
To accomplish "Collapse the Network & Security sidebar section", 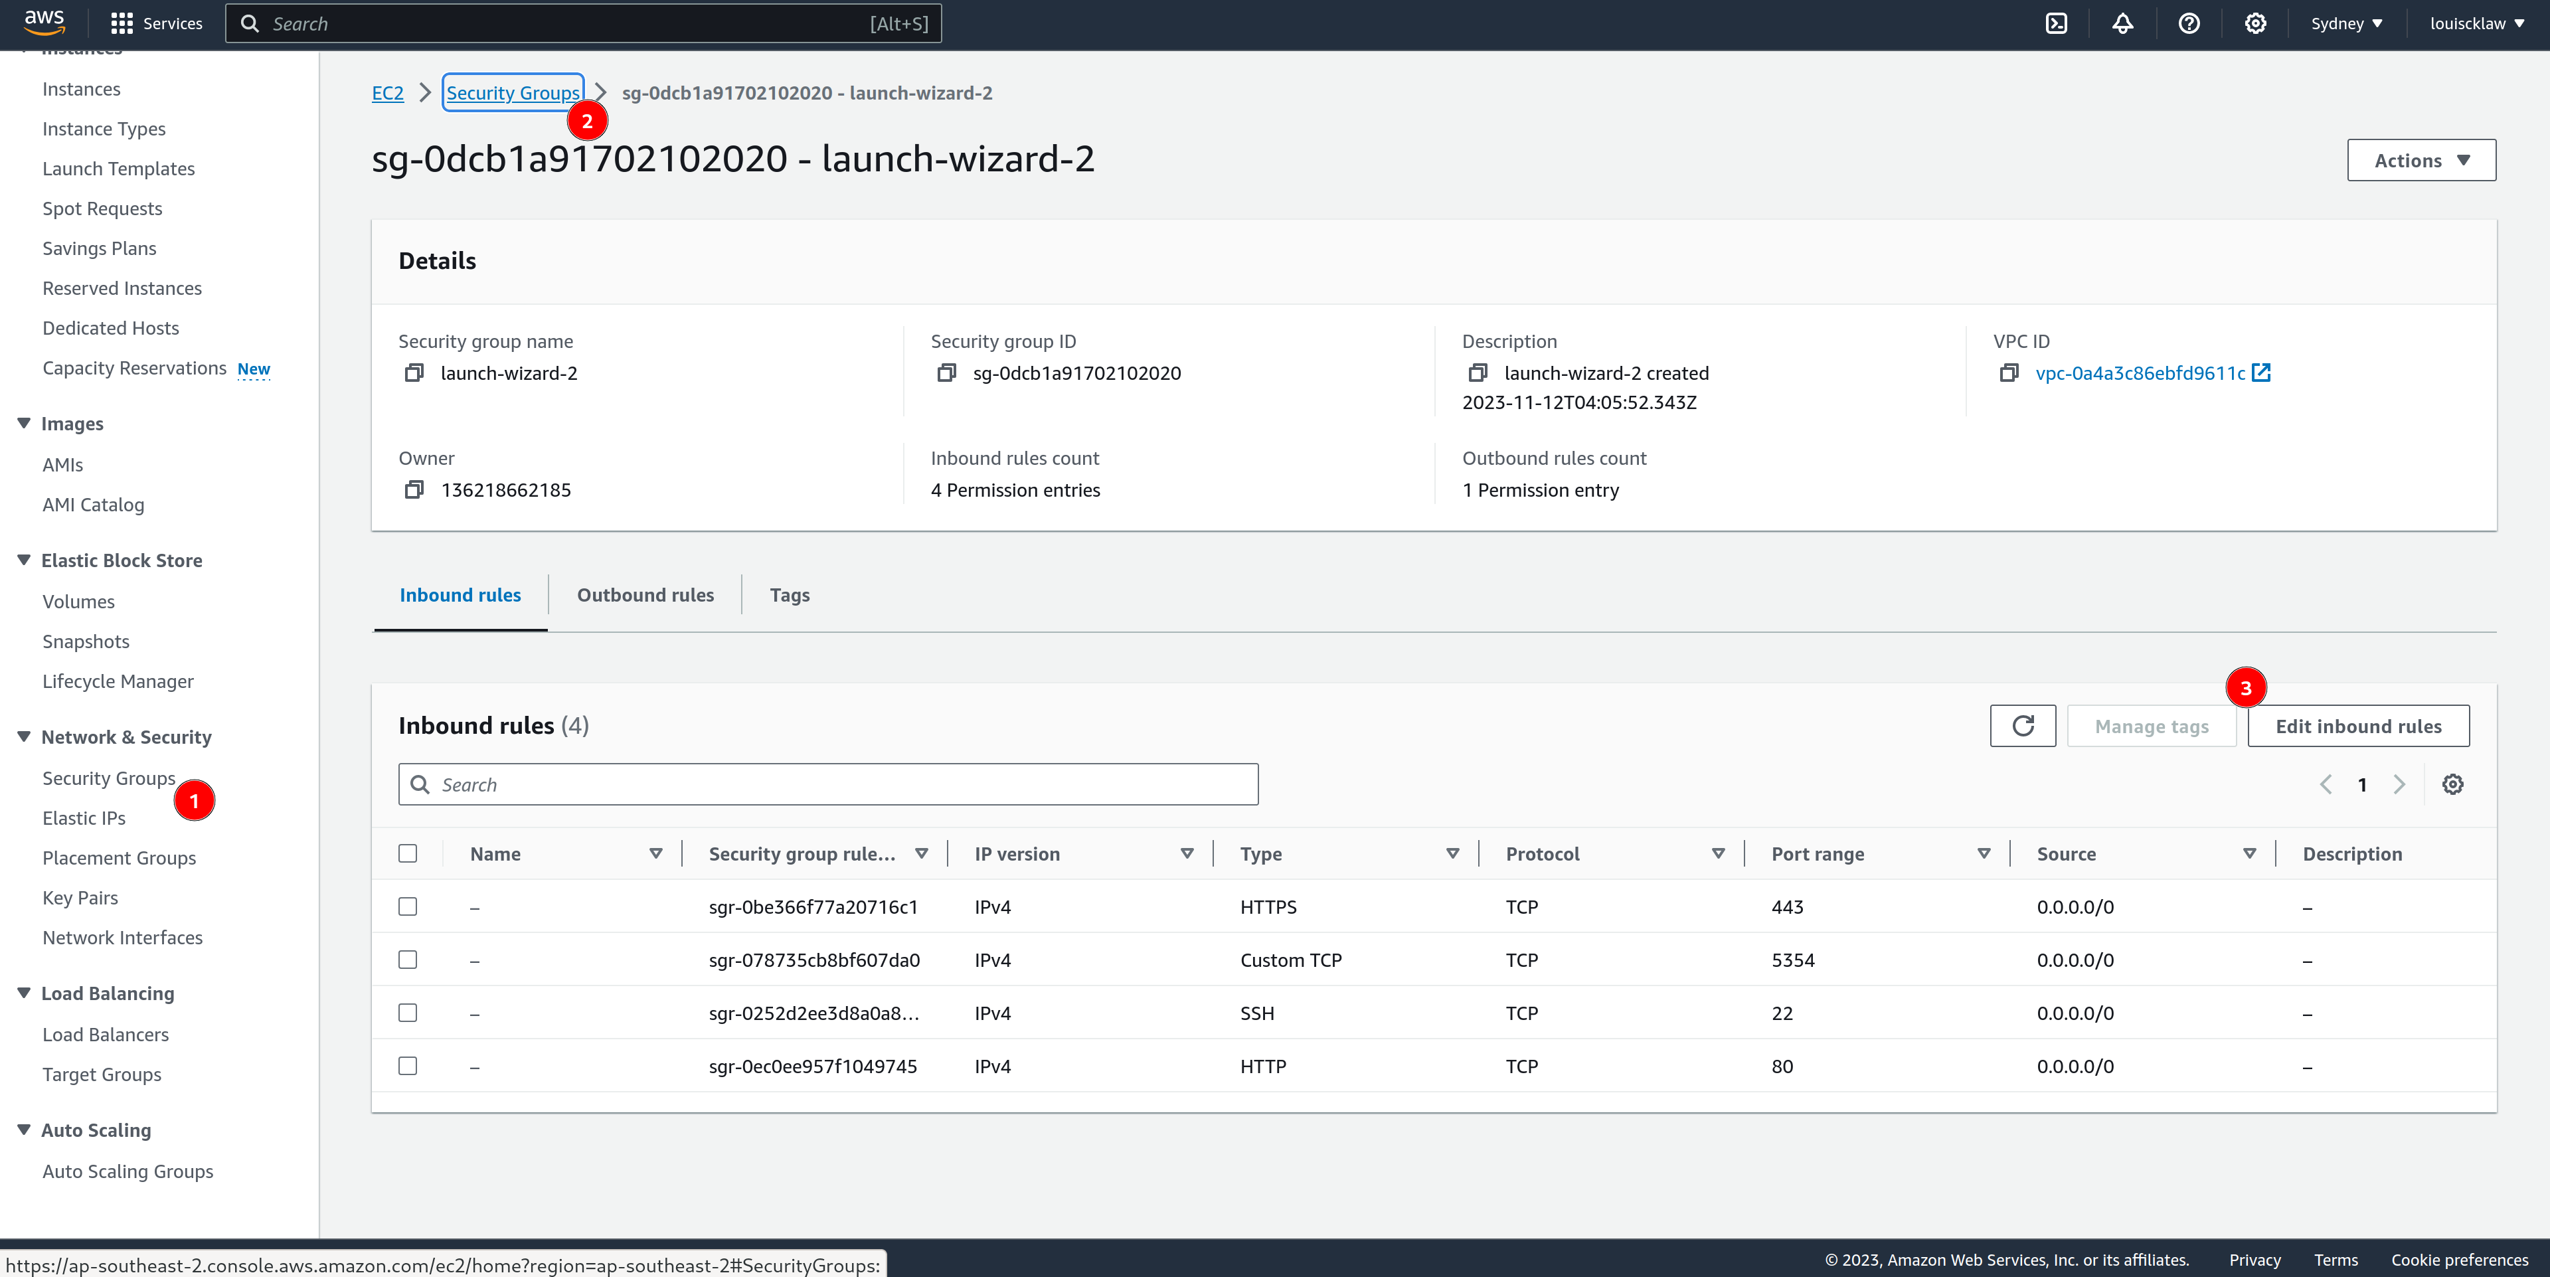I will point(25,736).
